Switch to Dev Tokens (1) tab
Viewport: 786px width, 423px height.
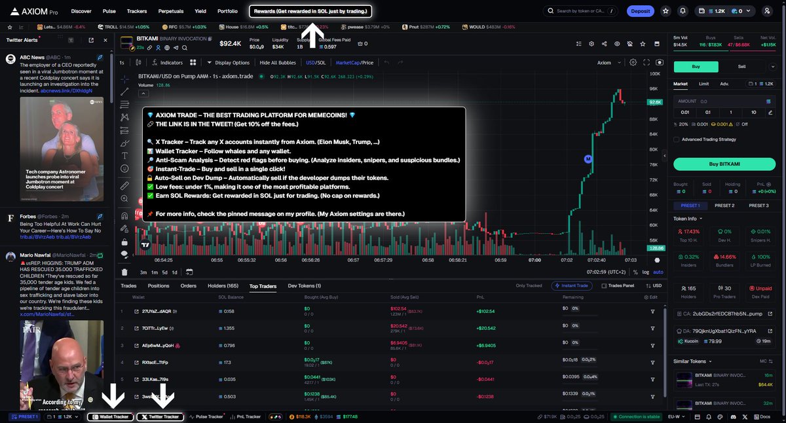click(305, 286)
